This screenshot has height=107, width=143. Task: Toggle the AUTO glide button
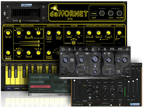[8, 59]
